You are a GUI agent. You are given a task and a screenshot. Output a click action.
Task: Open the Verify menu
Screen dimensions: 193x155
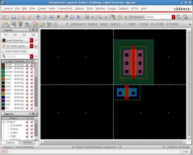52,8
